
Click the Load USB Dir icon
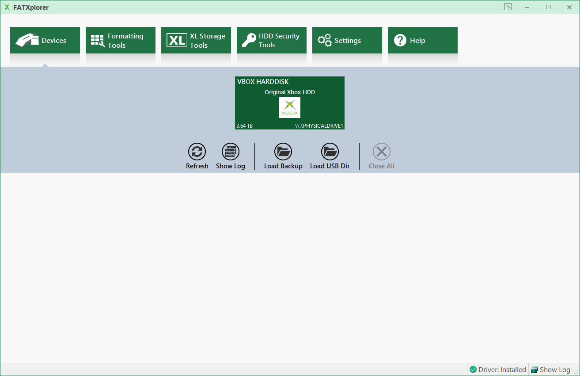coord(330,152)
